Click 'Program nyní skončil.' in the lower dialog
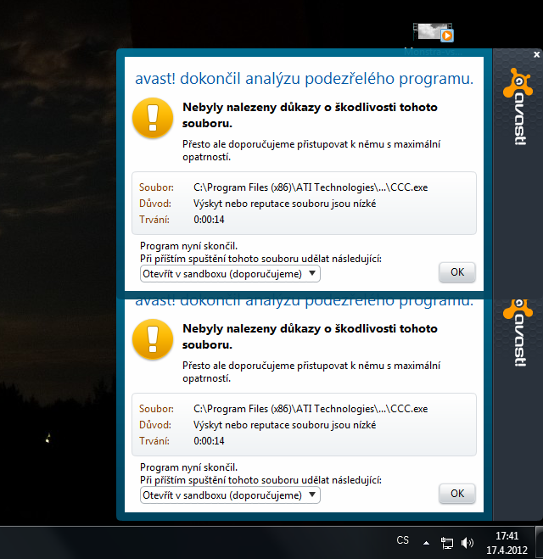Viewport: 543px width, 559px height. coord(188,467)
